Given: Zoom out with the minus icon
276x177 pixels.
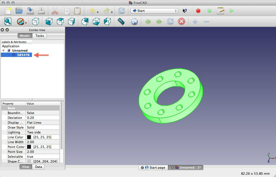Looking at the screenshot, I should tap(206, 22).
